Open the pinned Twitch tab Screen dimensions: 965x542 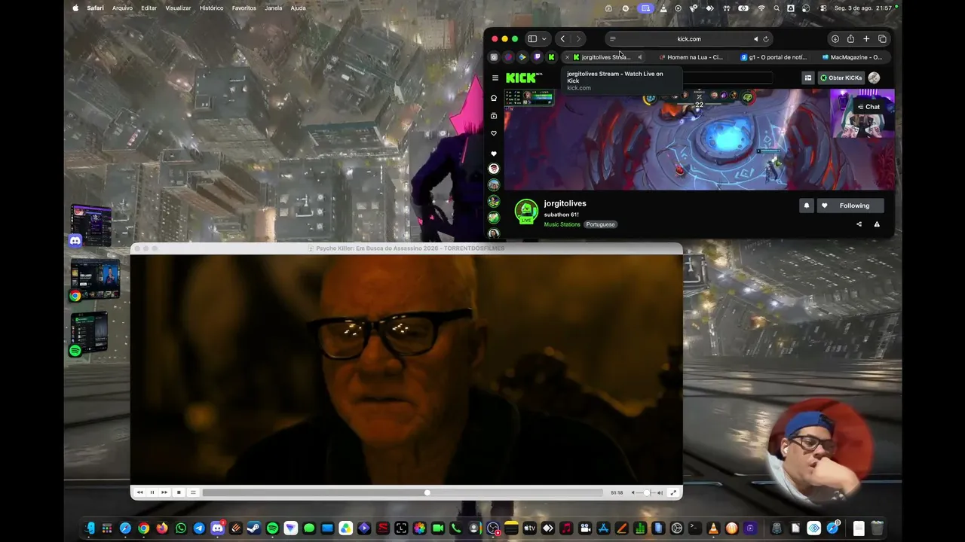pyautogui.click(x=538, y=57)
